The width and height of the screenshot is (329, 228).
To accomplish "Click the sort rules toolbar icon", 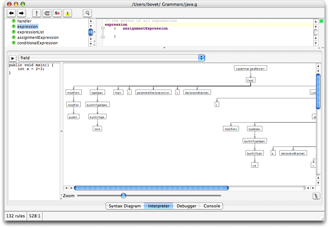I will click(x=37, y=13).
